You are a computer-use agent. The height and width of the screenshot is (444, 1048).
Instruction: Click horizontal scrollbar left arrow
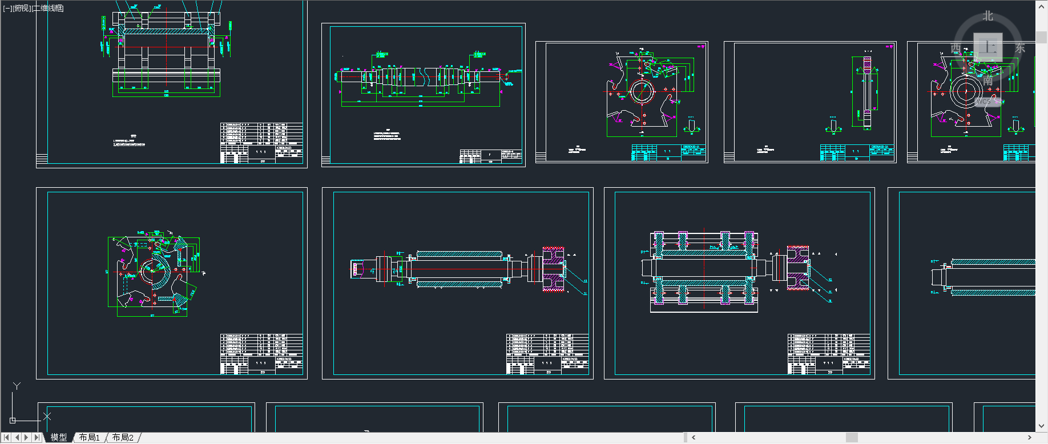point(694,438)
